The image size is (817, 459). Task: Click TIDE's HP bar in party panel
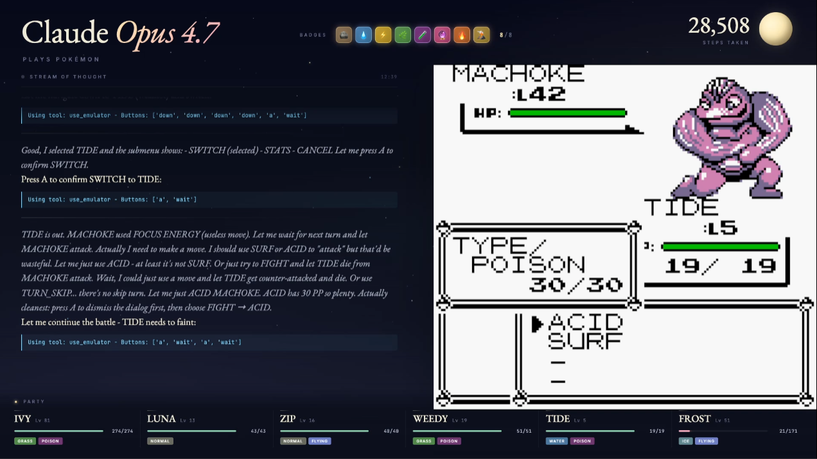click(590, 431)
